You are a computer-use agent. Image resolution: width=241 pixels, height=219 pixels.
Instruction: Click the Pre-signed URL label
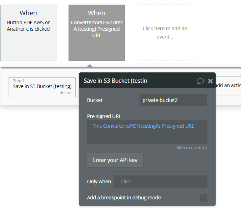pos(104,116)
